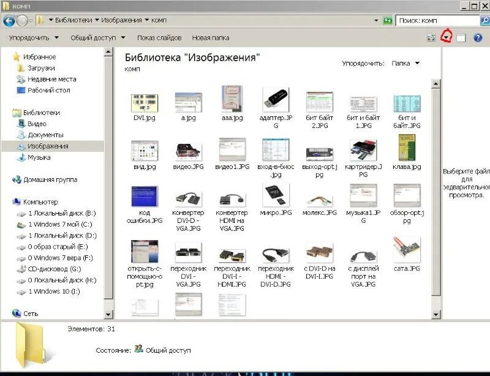490x376 pixels.
Task: Click the change view icon in toolbar
Action: pos(431,38)
